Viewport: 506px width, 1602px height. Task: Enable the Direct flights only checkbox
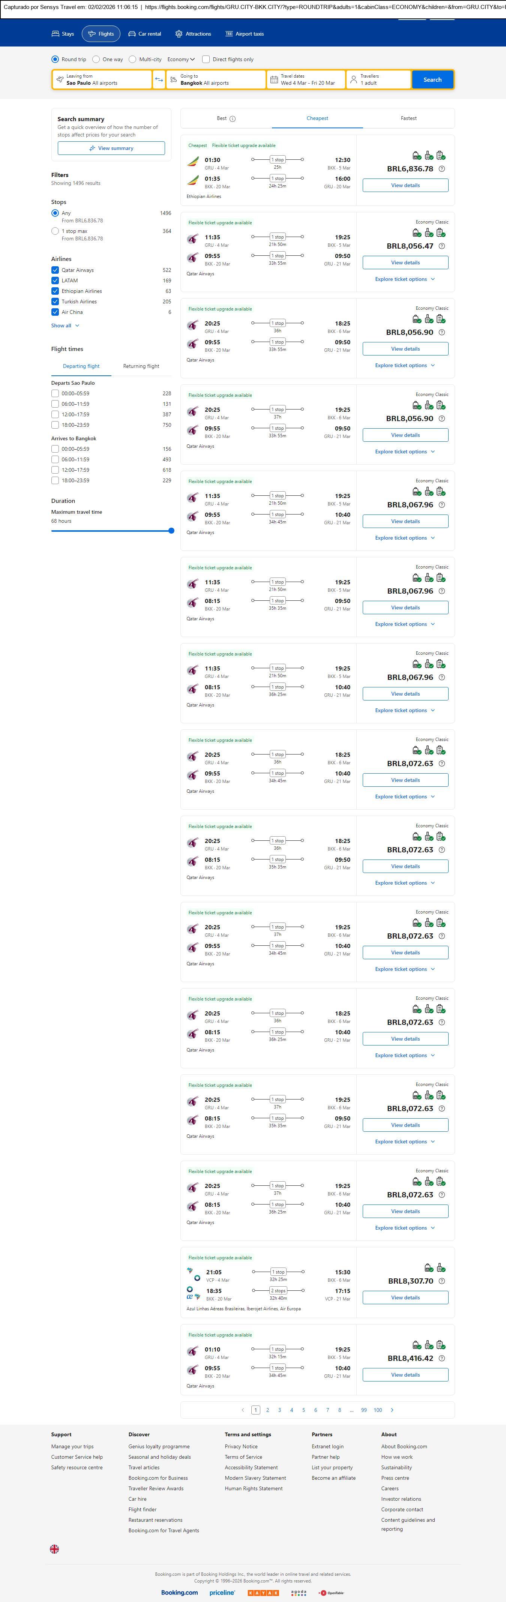[x=206, y=60]
